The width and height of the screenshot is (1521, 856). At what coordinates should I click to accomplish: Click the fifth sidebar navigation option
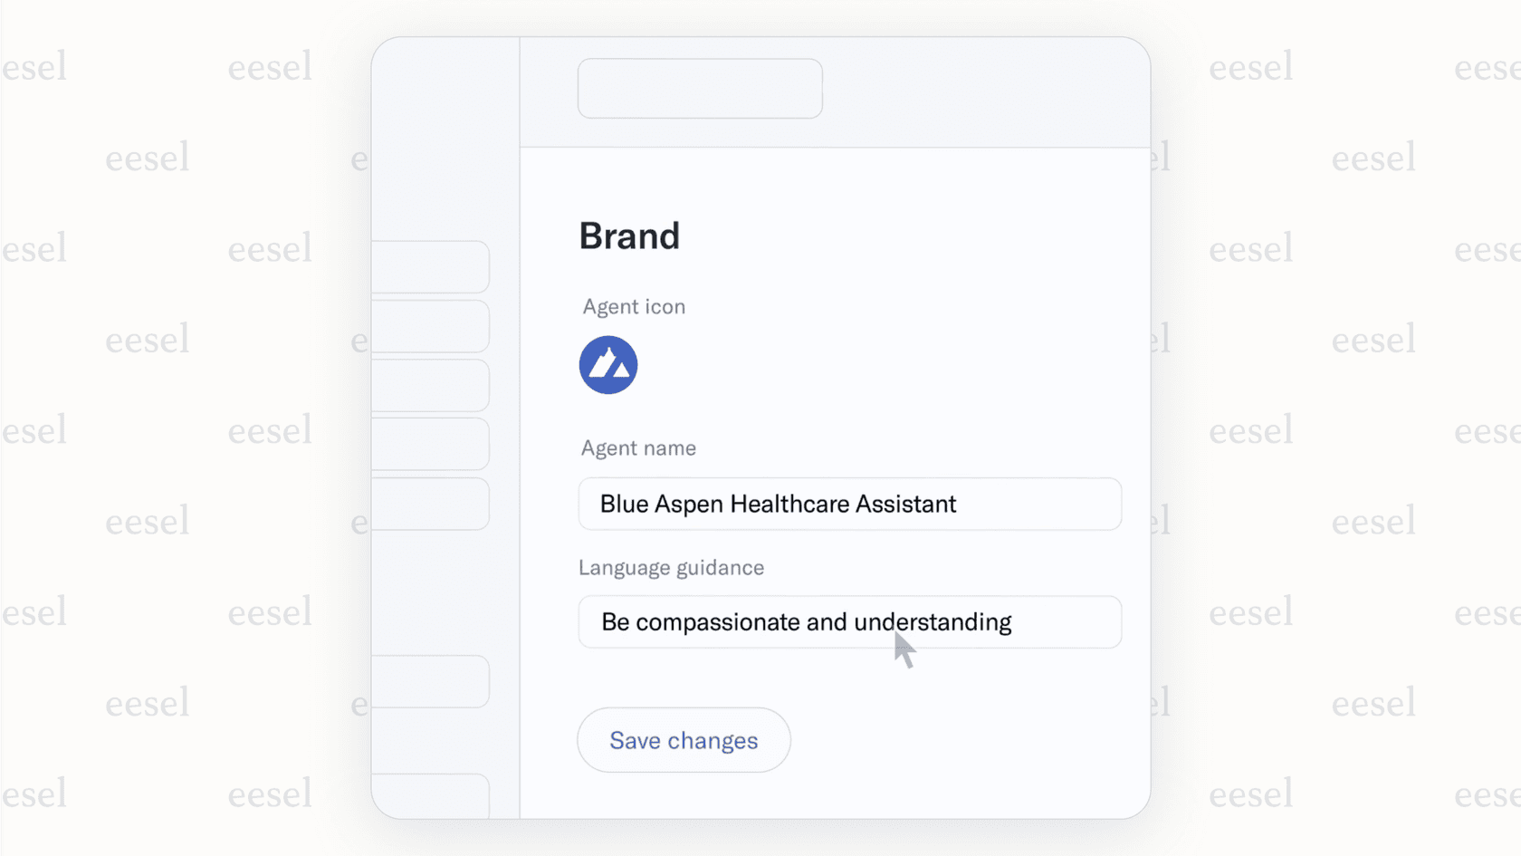coord(433,505)
